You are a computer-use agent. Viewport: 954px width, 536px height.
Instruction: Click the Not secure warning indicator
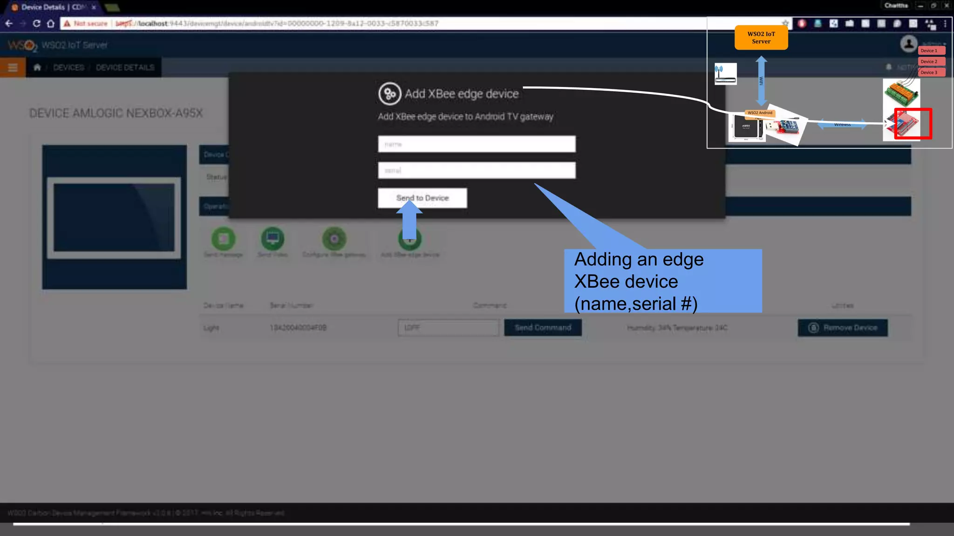pyautogui.click(x=86, y=23)
